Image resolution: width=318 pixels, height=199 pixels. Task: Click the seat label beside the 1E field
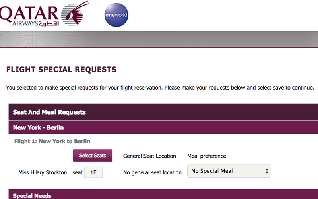point(78,172)
